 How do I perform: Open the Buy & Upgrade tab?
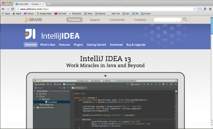tap(136, 45)
